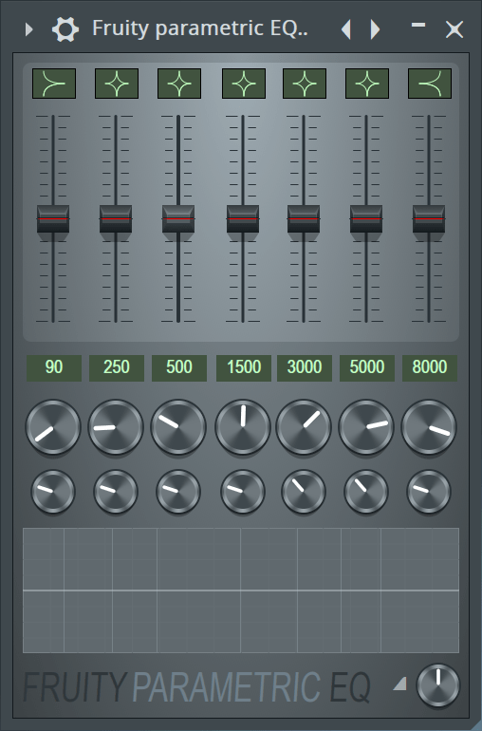Viewport: 482px width, 731px height.
Task: Click the 500 Hz band level fader
Action: point(178,218)
